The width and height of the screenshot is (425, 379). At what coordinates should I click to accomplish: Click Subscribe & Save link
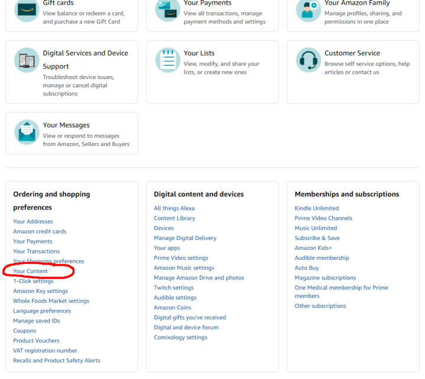point(317,238)
